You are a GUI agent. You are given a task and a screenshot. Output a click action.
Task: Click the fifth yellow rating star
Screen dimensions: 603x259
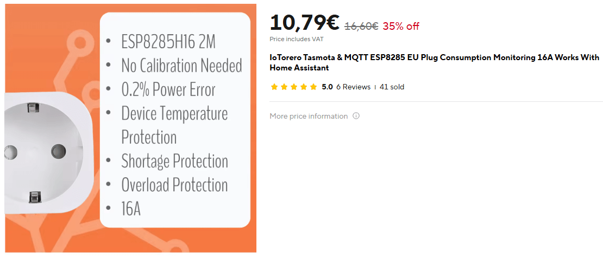pos(313,87)
